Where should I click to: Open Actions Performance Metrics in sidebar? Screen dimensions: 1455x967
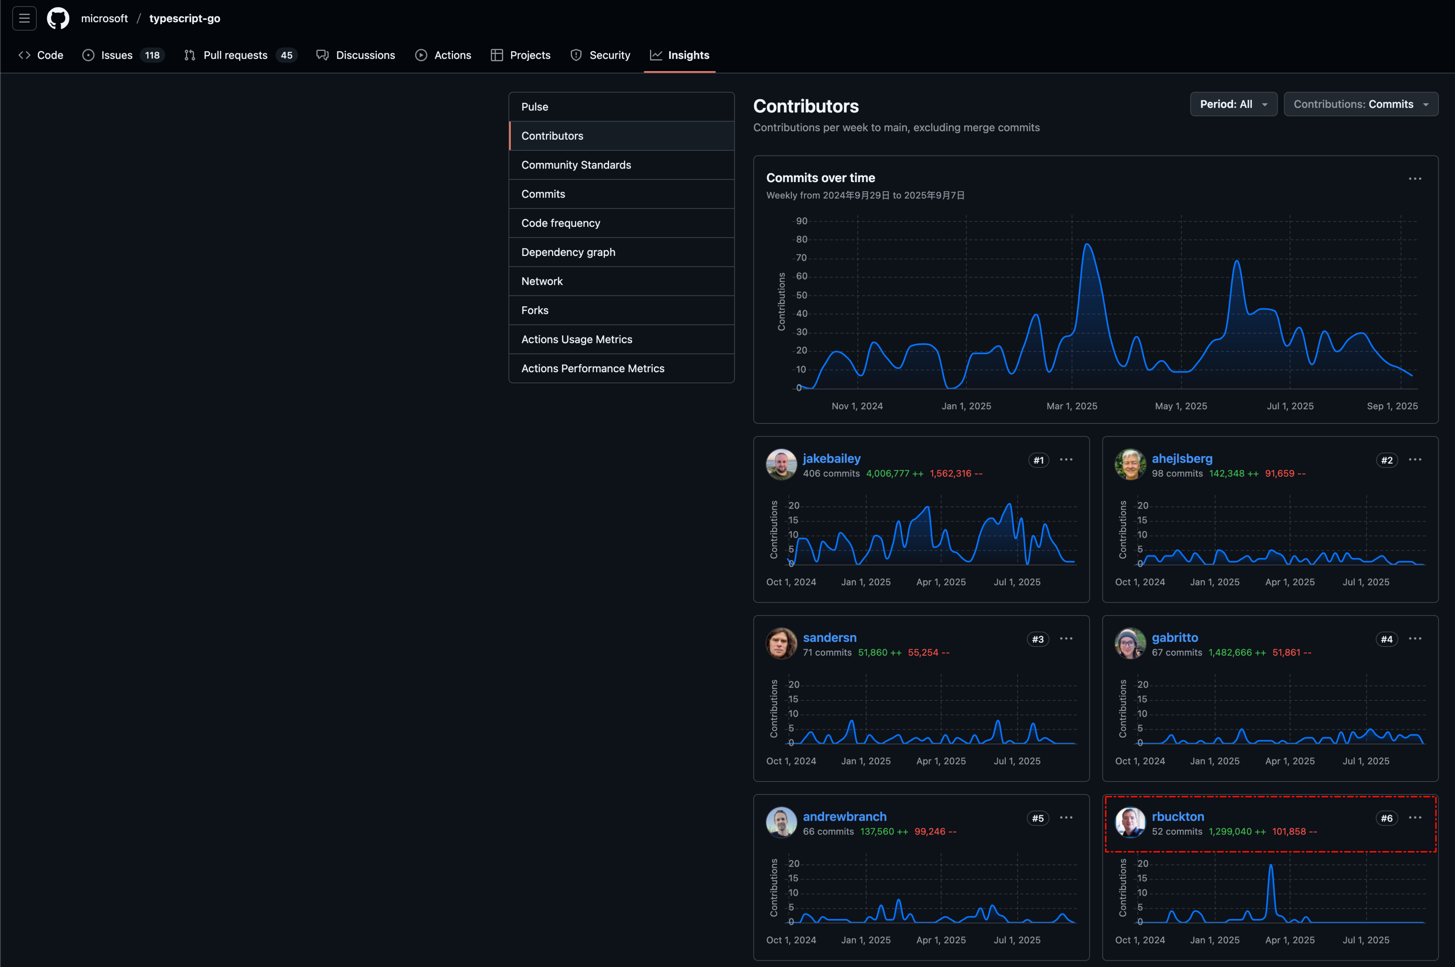click(x=621, y=368)
